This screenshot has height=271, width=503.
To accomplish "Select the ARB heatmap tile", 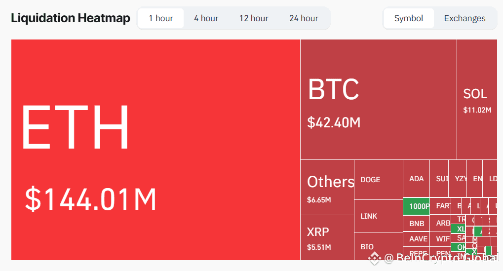I will [440, 223].
